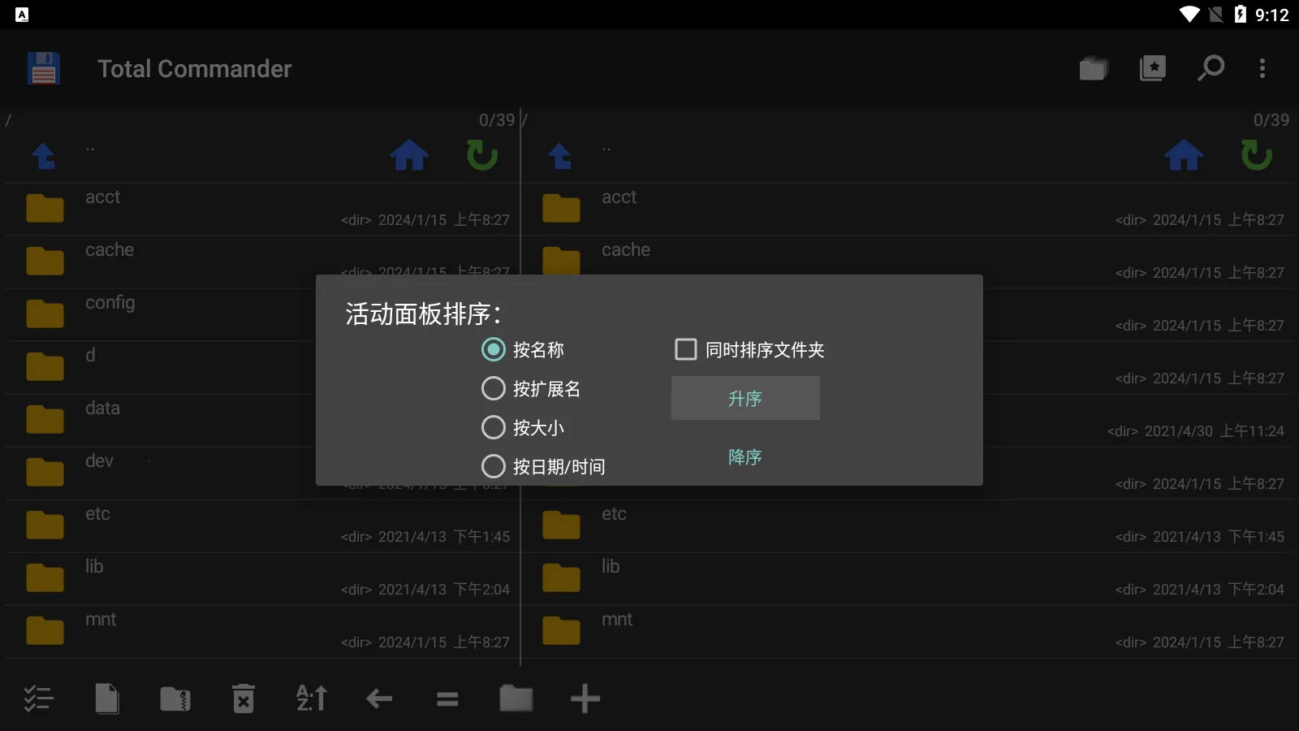Click the 升序 button
The height and width of the screenshot is (731, 1299).
click(745, 398)
